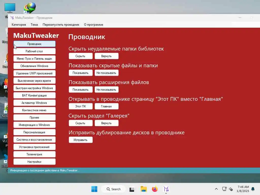Click the network tray icon
Screen dimensions: 260x195
tap(224, 189)
